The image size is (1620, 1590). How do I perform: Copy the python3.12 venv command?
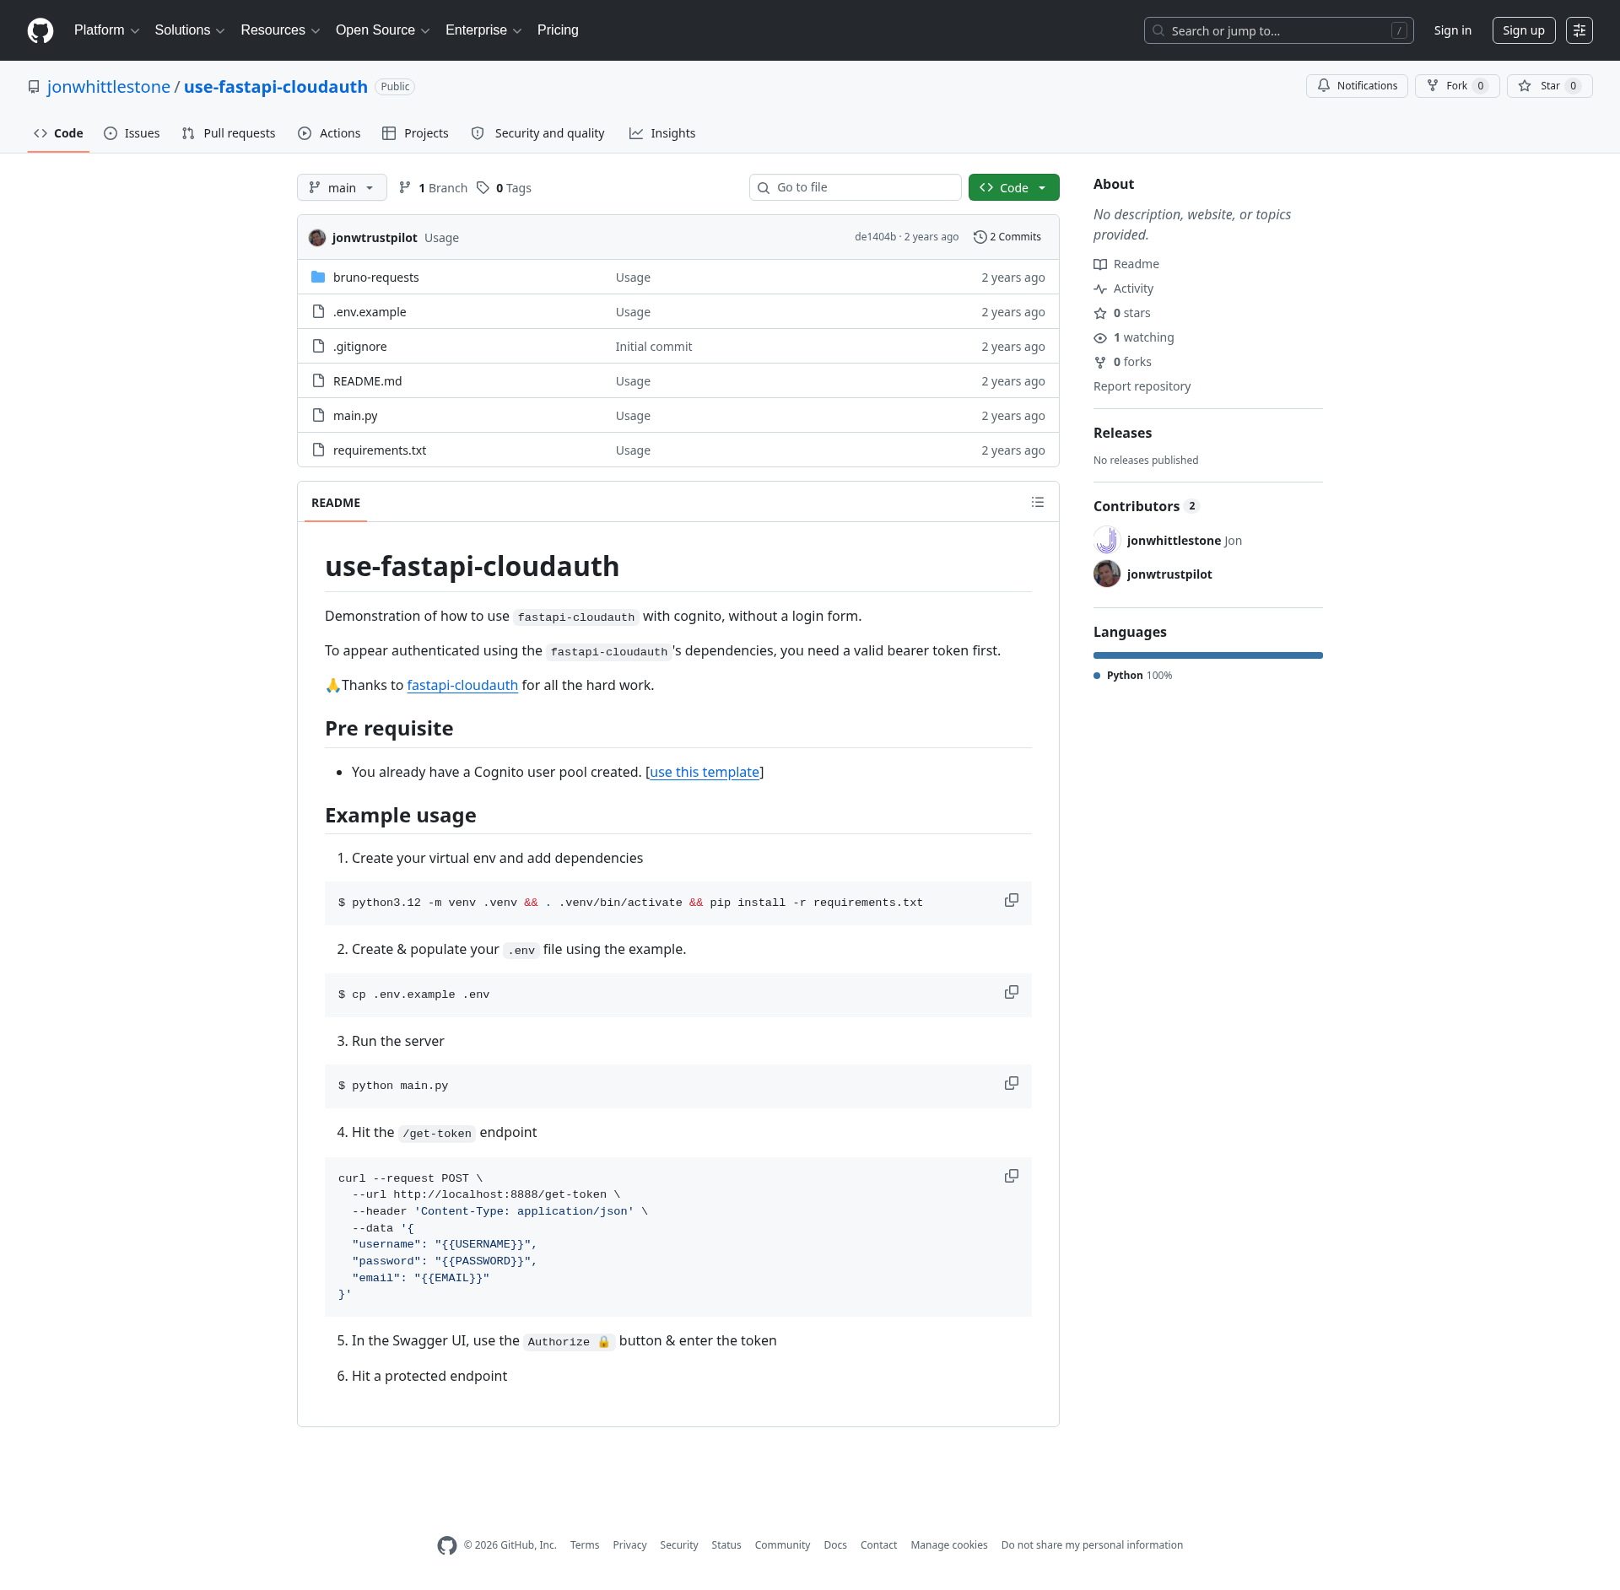[1011, 900]
